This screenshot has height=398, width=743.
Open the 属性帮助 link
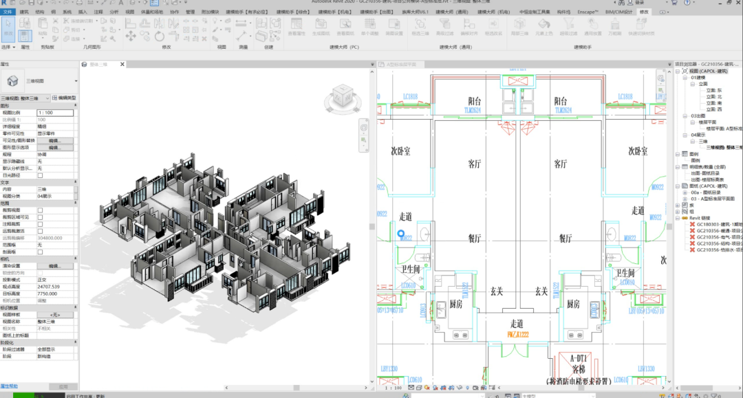tap(10, 386)
